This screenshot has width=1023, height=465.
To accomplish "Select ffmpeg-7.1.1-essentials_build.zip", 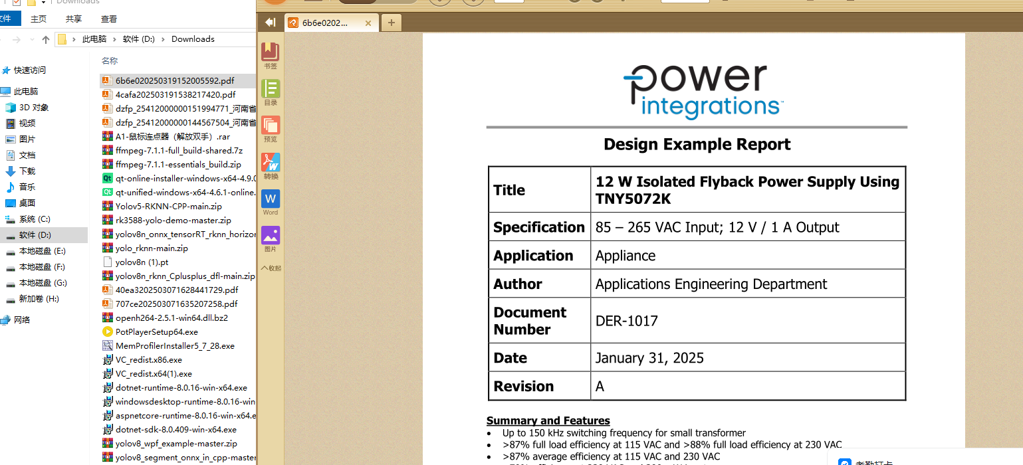I will point(178,165).
